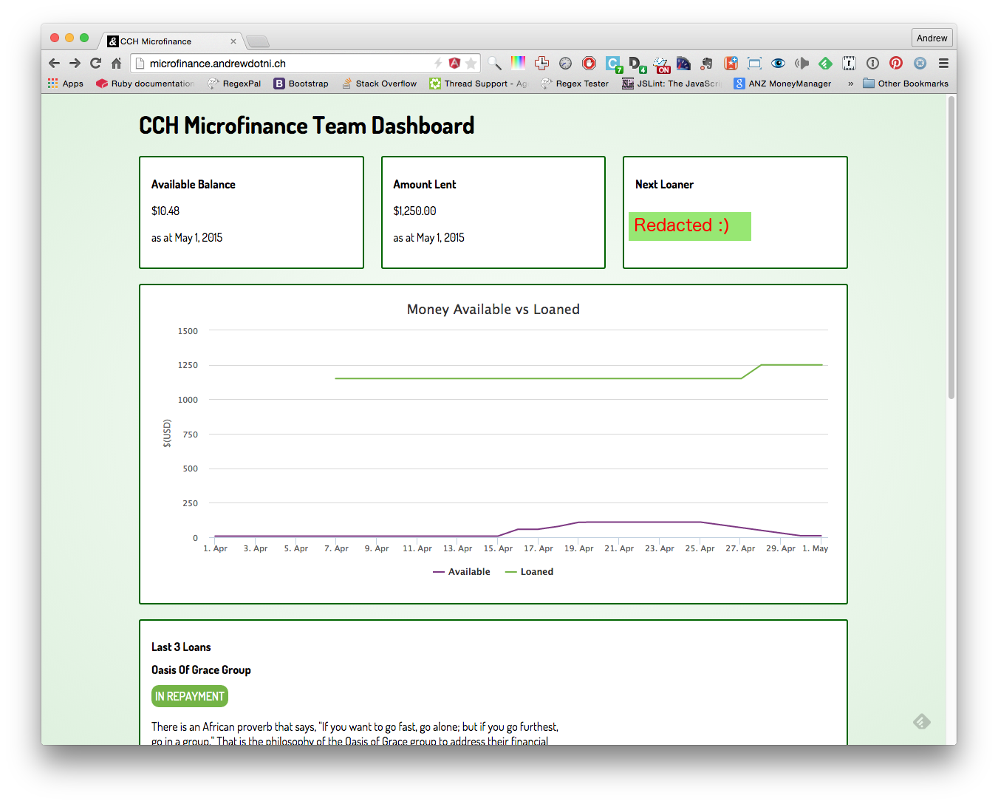
Task: Click the floating Feedly icon at the page's bottom right
Action: pos(921,721)
